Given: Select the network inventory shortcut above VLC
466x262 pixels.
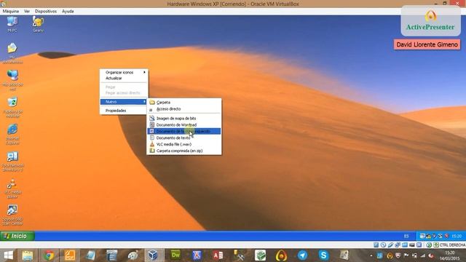Looking at the screenshot, I should (x=12, y=162).
